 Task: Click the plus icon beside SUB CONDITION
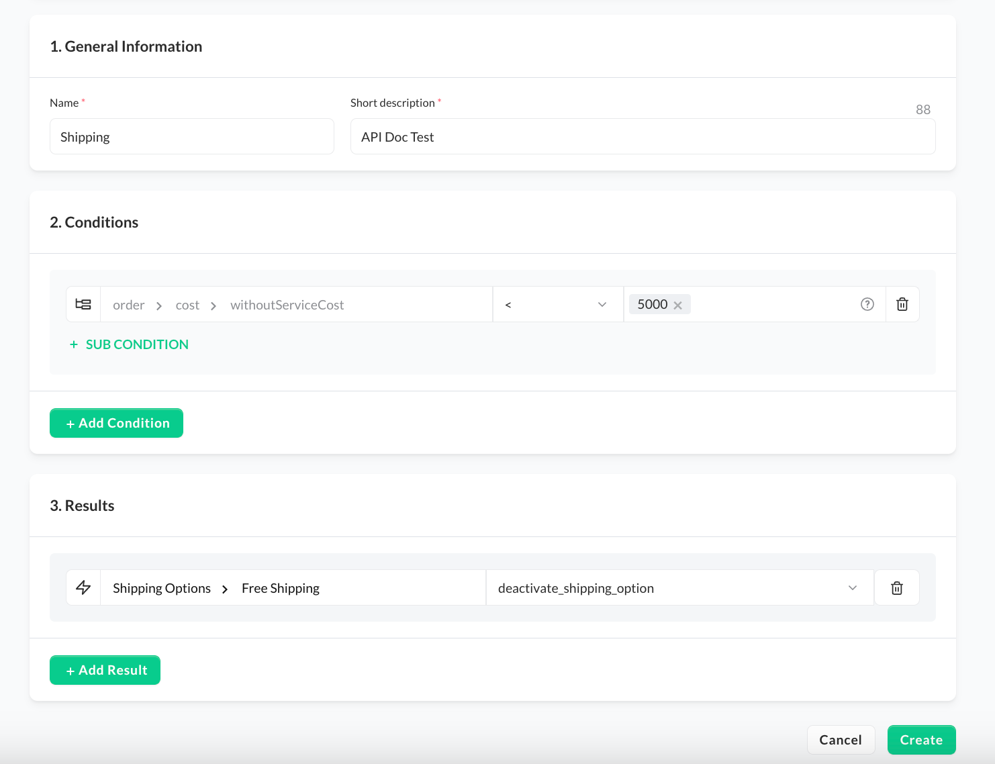point(74,344)
